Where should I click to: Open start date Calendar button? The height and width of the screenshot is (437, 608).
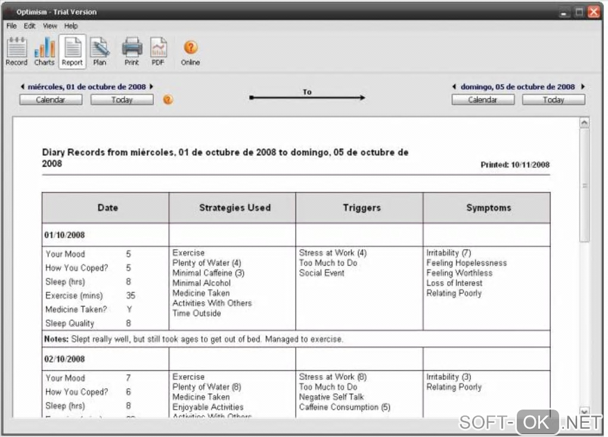click(51, 100)
